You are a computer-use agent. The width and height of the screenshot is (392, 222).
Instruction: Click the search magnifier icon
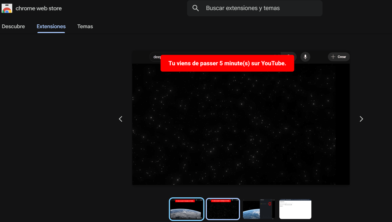(195, 8)
